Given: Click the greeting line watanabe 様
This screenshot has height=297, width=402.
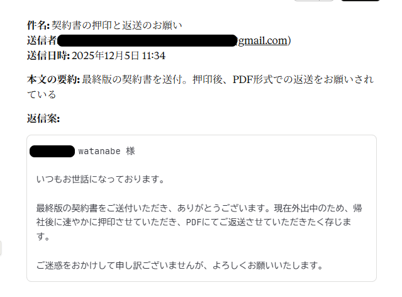Looking at the screenshot, I should [107, 151].
